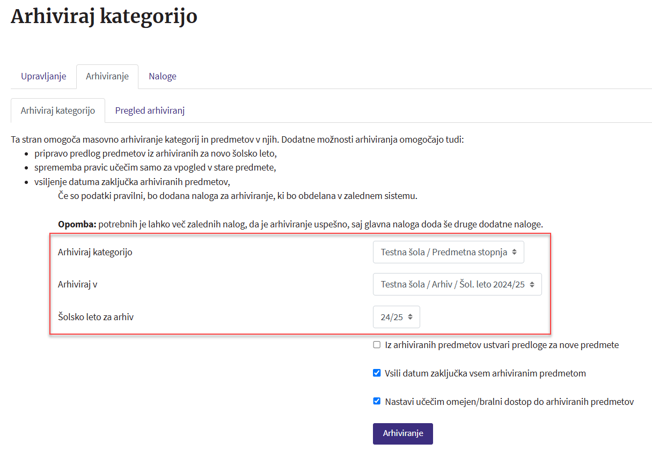
Task: Click the arrows icon in the Šol. leto 2024/25 selector
Action: pyautogui.click(x=532, y=284)
